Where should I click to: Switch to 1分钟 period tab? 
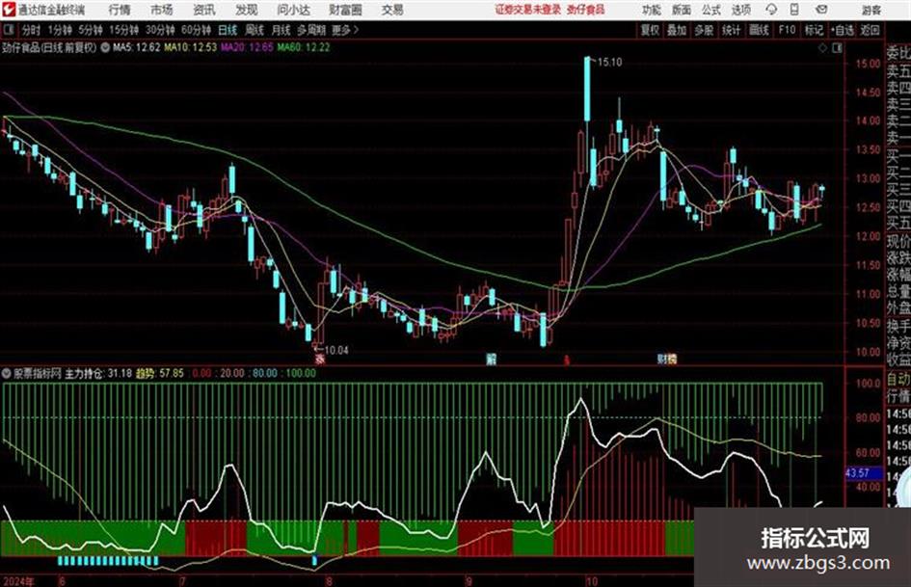60,30
